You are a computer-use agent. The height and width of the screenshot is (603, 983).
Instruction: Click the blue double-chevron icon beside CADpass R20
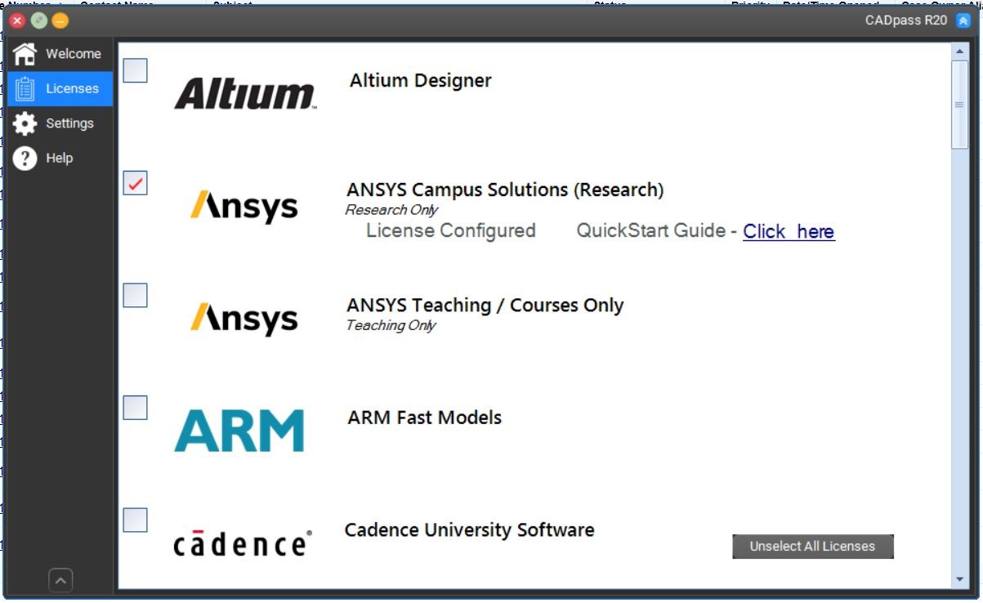tap(963, 20)
